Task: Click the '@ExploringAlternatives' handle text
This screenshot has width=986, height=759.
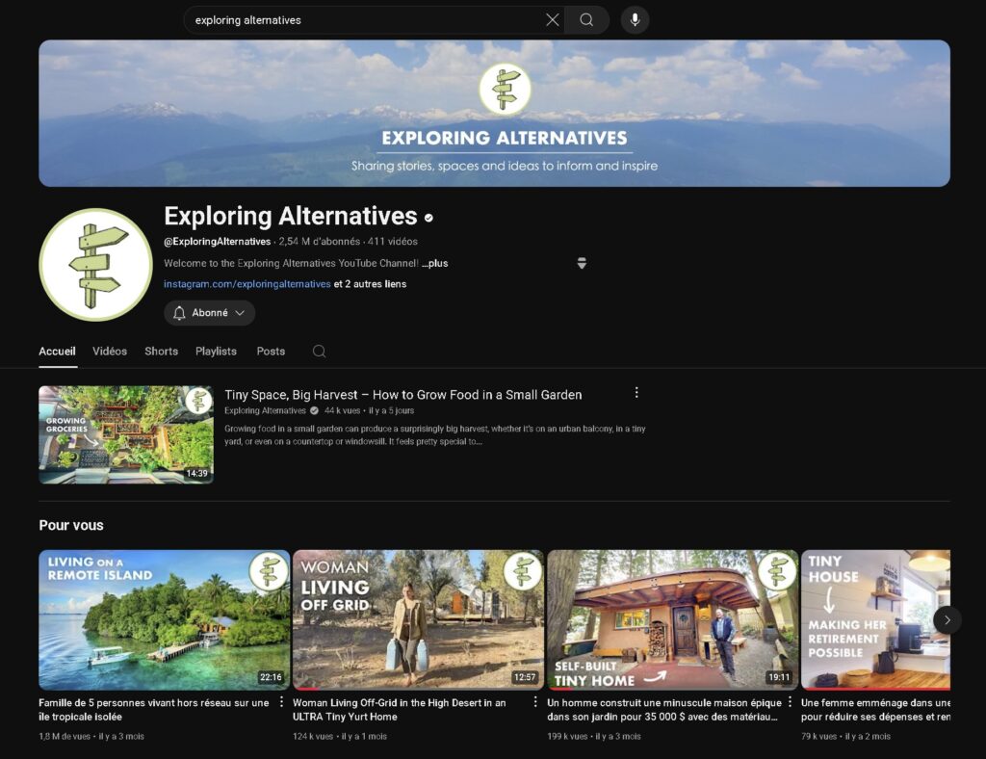Action: [x=217, y=242]
